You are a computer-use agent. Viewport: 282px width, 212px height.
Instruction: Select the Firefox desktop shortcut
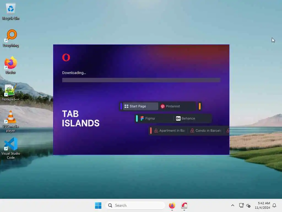[x=11, y=65]
